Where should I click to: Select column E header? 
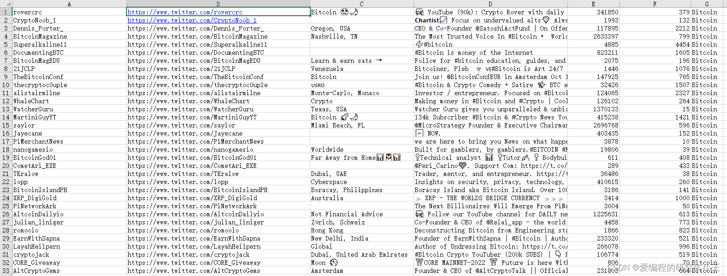[593, 4]
